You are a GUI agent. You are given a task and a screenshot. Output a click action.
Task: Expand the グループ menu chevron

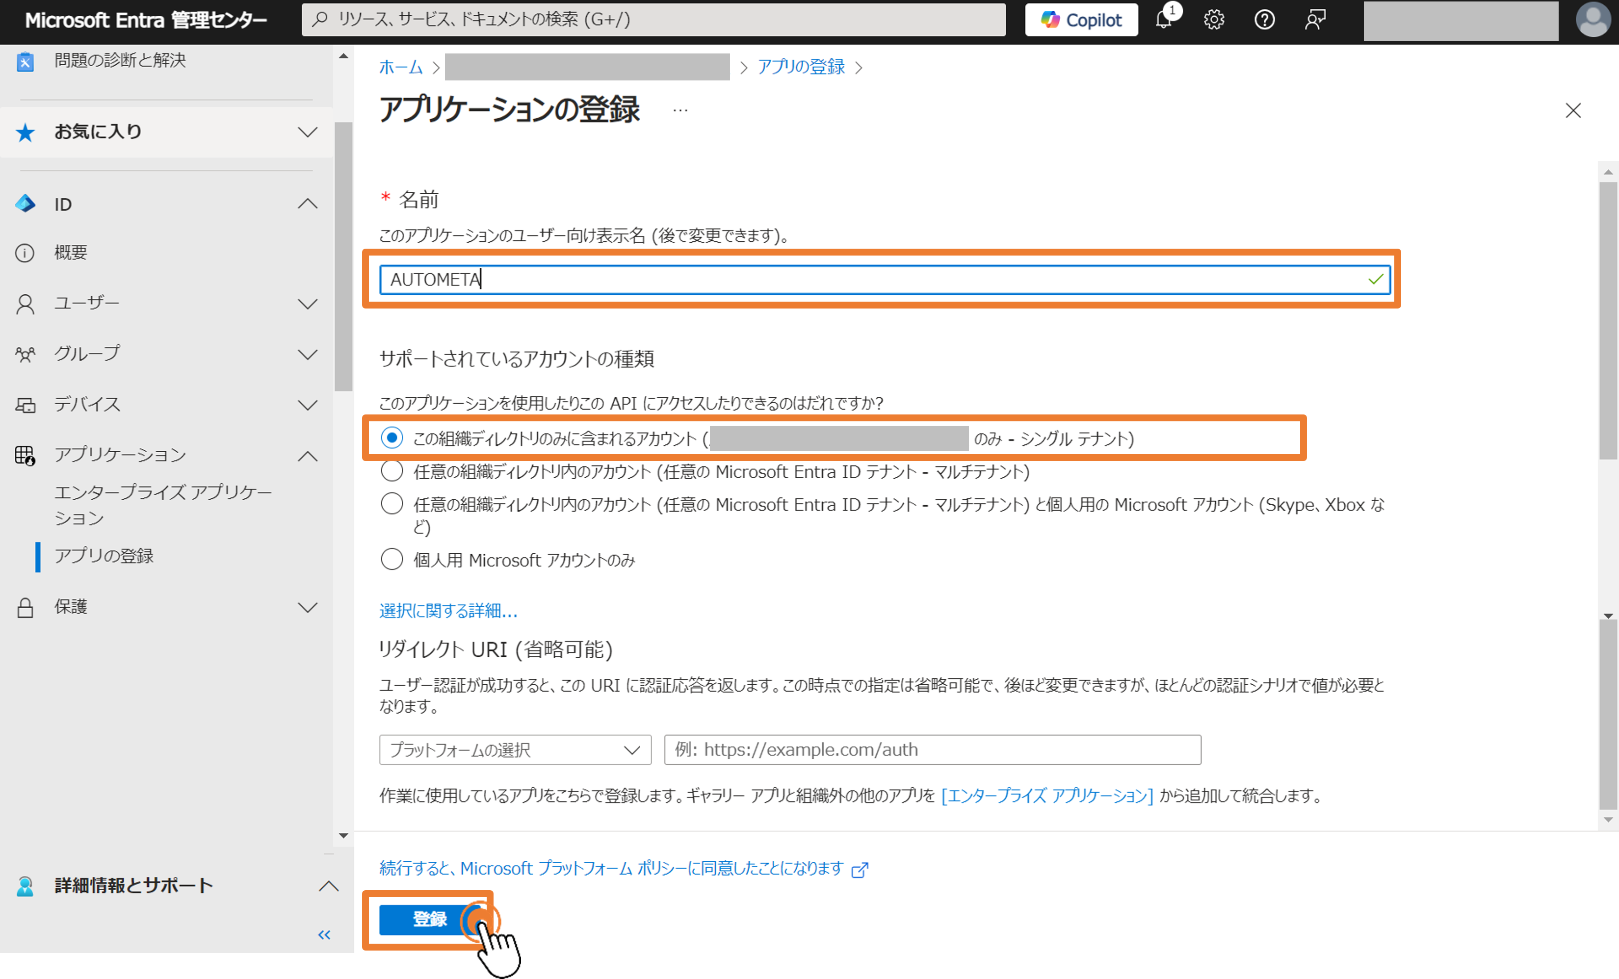[x=308, y=355]
